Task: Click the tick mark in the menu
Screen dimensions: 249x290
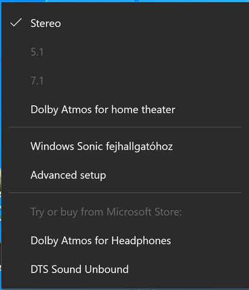Action: pos(16,22)
